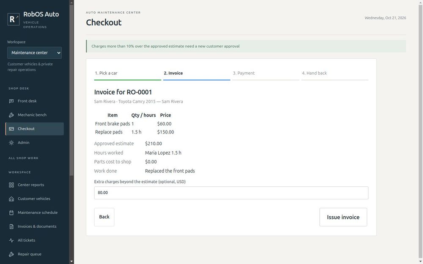Select the Checkout text in the sidebar
The image size is (423, 264).
point(26,129)
